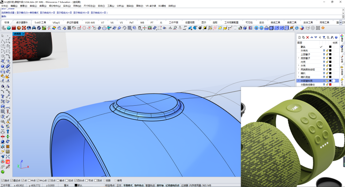Open the 分析(A) menu
345x187 pixels.
pos(120,6)
